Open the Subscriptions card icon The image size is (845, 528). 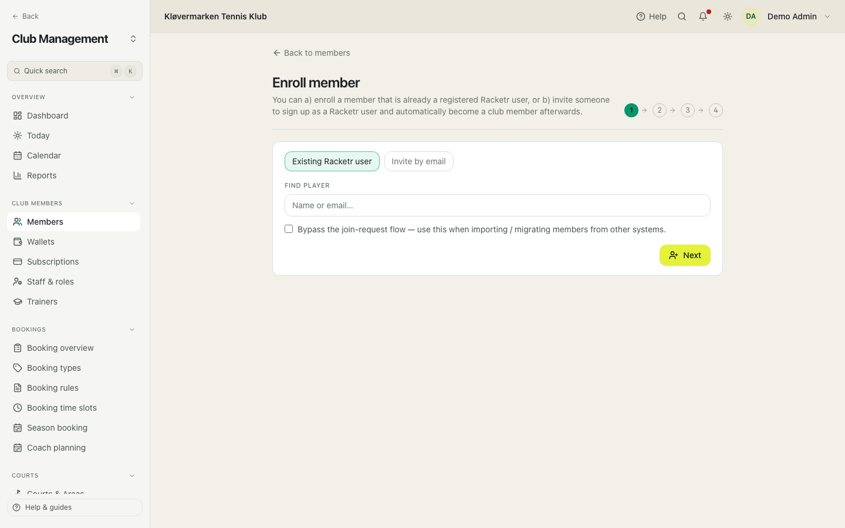(x=18, y=262)
